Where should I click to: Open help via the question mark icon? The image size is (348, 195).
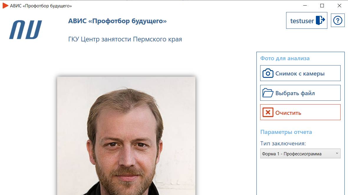pos(338,20)
